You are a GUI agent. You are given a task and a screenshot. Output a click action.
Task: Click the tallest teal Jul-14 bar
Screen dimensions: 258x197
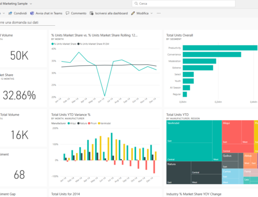coord(111,147)
